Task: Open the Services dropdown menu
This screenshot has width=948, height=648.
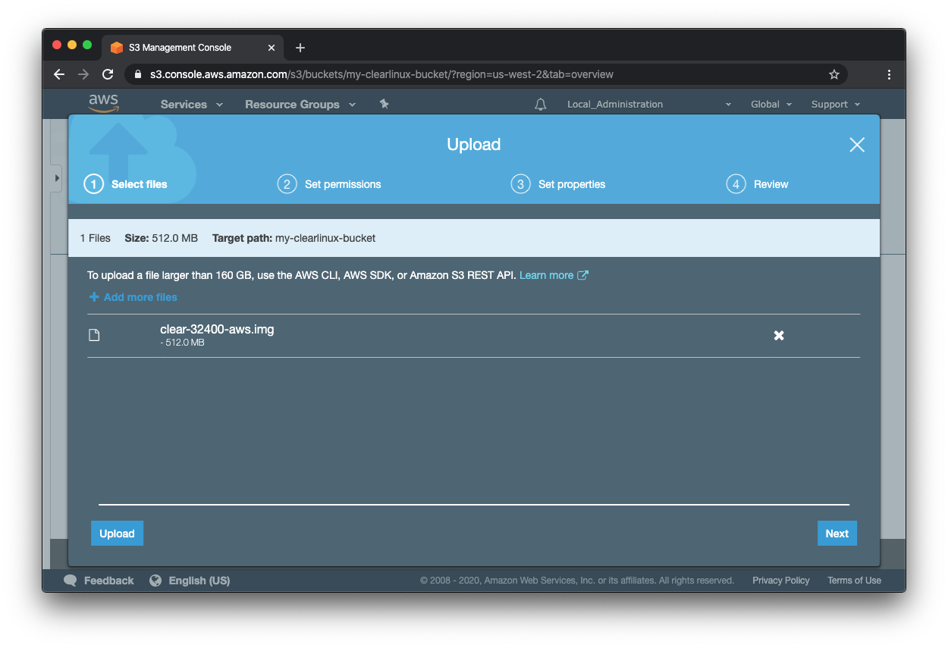Action: click(192, 105)
